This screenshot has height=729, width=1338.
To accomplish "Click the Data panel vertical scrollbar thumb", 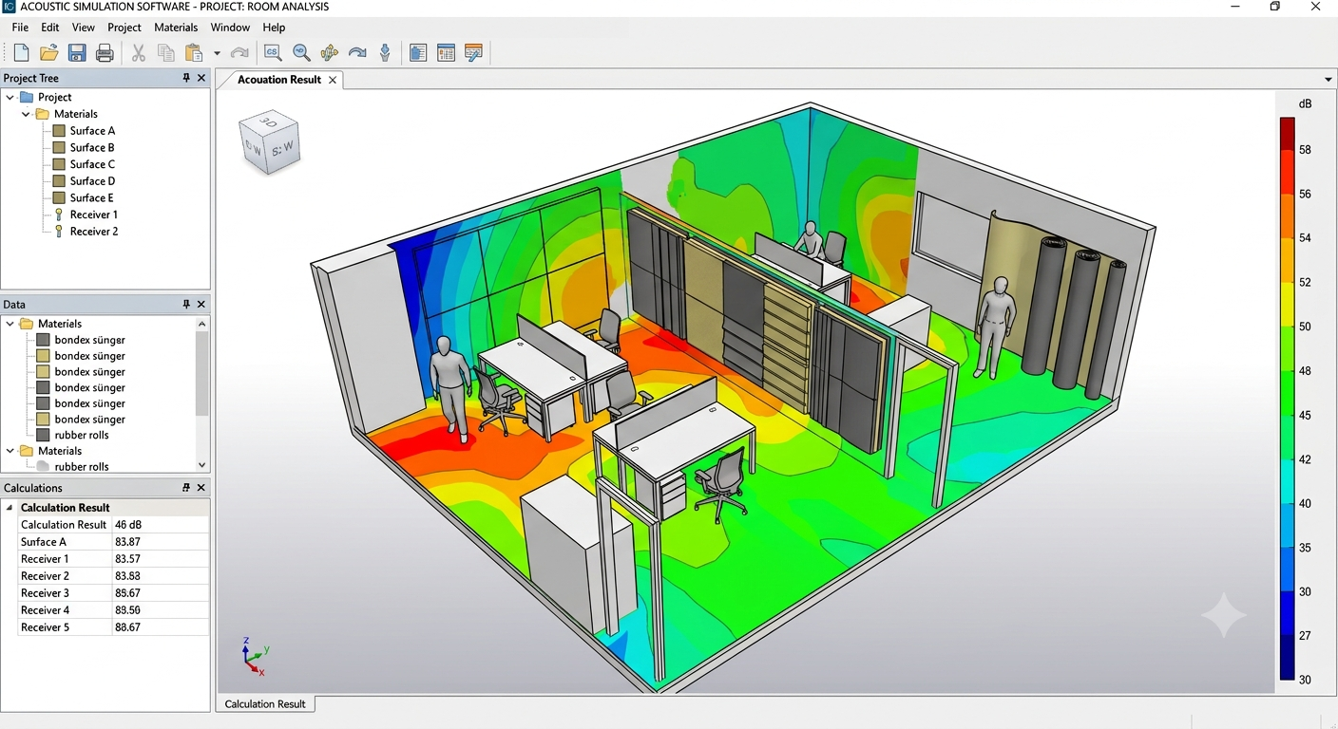I will click(x=201, y=373).
